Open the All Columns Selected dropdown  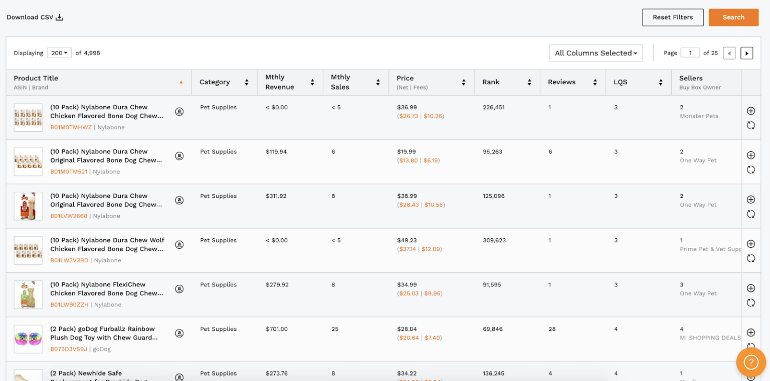(596, 53)
